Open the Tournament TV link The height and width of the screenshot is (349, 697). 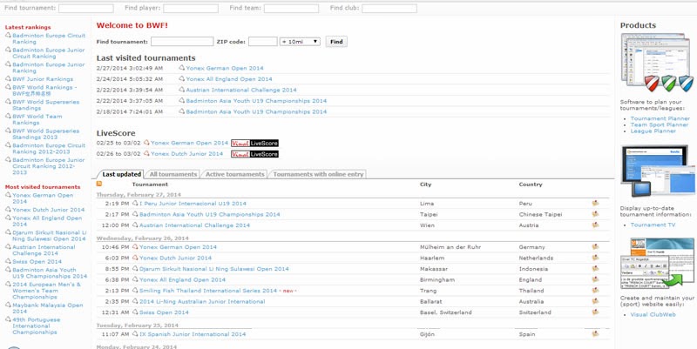click(x=653, y=225)
